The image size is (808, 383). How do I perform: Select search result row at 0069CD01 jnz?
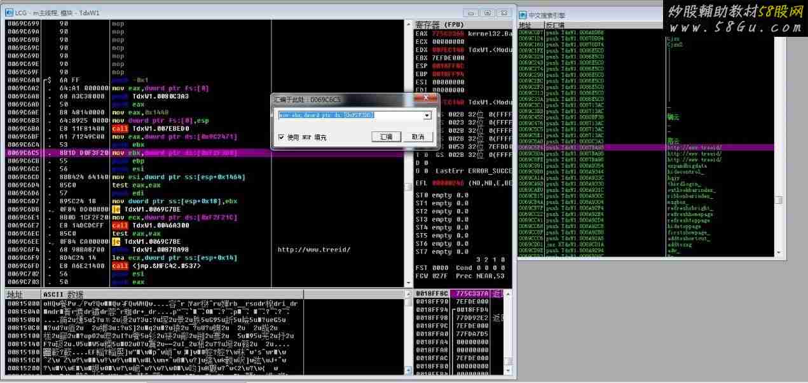tap(646, 245)
